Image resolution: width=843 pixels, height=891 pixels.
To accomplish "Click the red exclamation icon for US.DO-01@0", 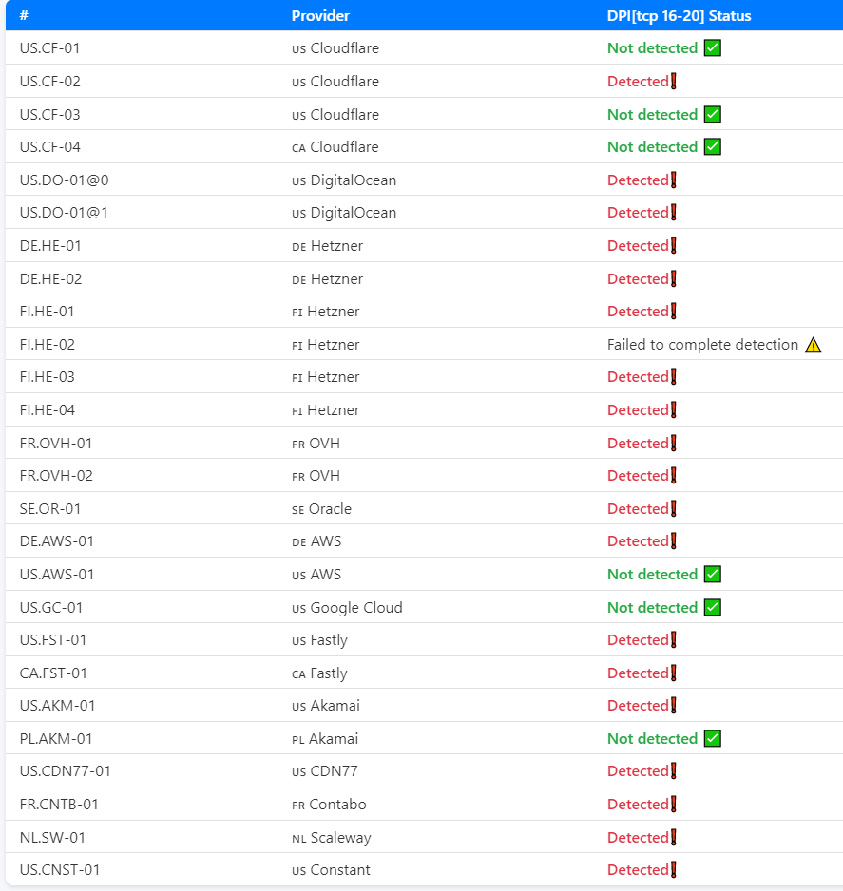I will (674, 180).
